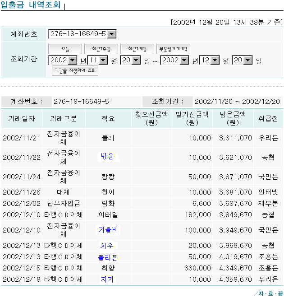
Task: Click the 최근1개월 button
Action: [137, 49]
